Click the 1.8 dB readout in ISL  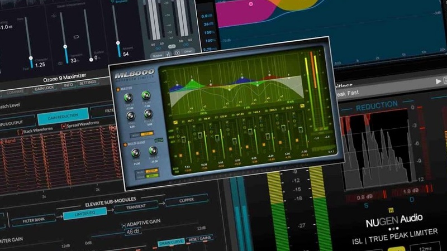click(411, 191)
